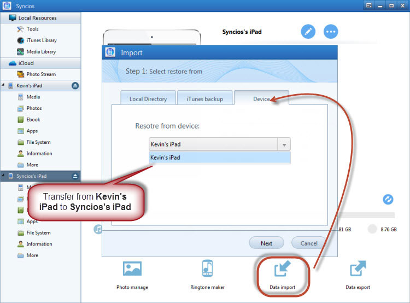Viewport: 410px width, 303px height.
Task: Click the Next button
Action: 266,243
